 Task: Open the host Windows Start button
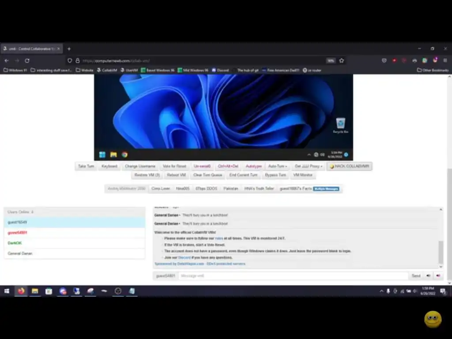[x=7, y=291]
